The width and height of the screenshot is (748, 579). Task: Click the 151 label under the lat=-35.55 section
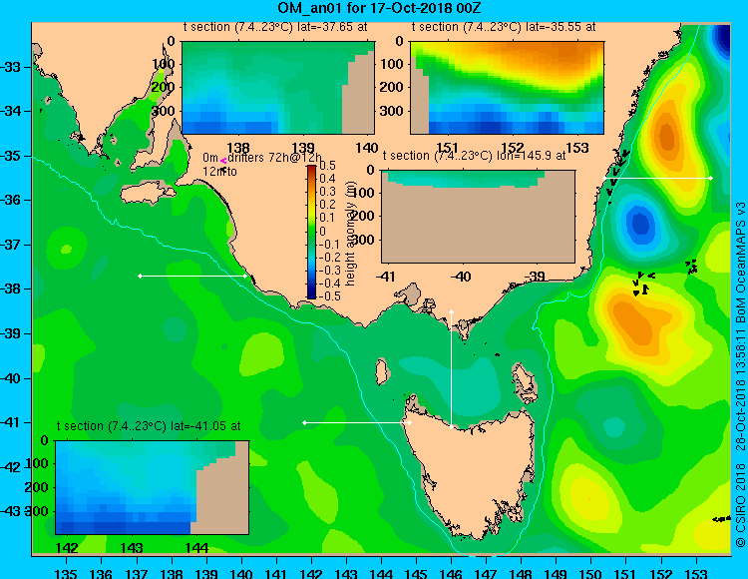tap(447, 148)
